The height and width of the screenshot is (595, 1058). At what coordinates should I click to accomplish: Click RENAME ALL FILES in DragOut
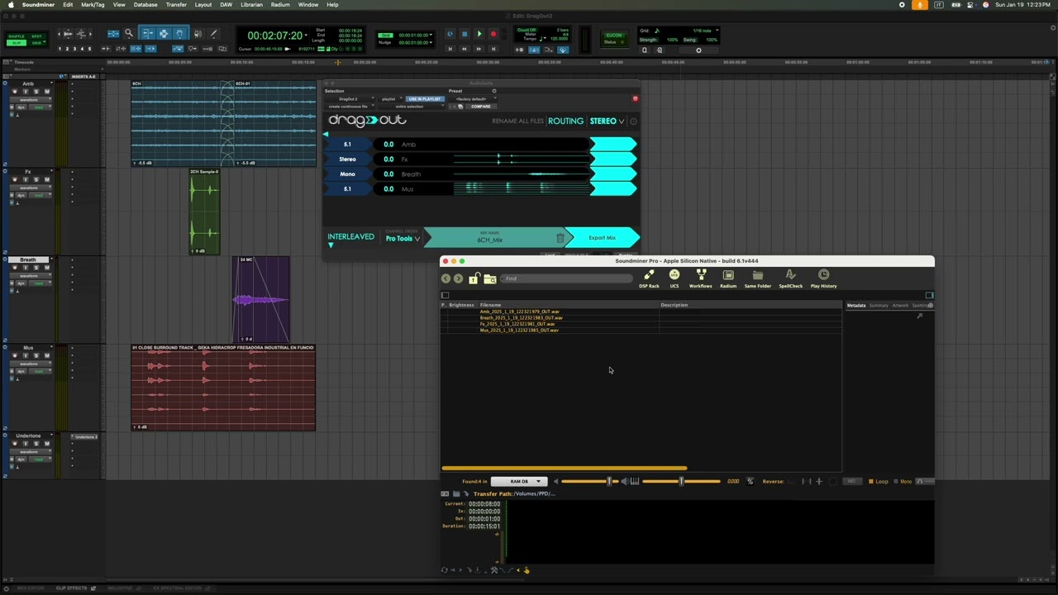(x=517, y=121)
